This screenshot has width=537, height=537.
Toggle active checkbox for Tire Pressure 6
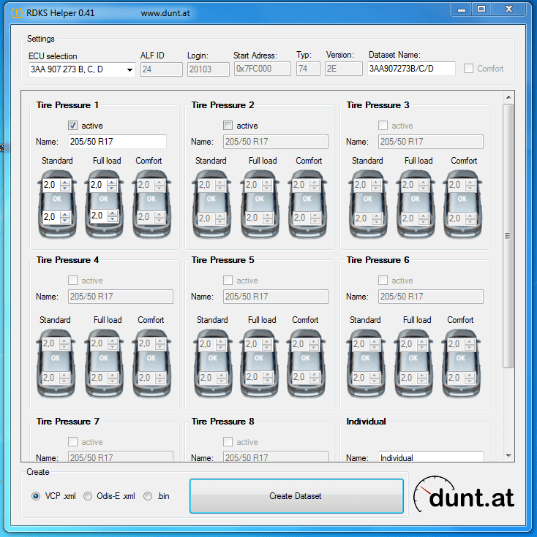pyautogui.click(x=383, y=280)
